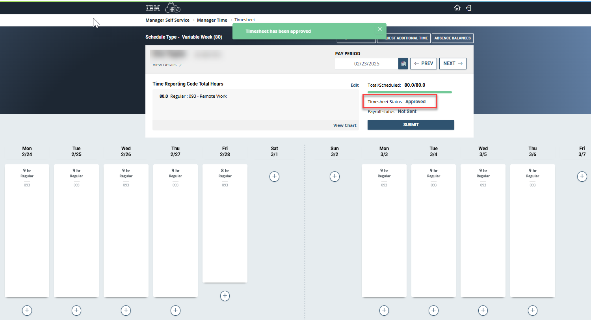Image resolution: width=591 pixels, height=320 pixels.
Task: Click the total hours progress bar
Action: [x=410, y=92]
